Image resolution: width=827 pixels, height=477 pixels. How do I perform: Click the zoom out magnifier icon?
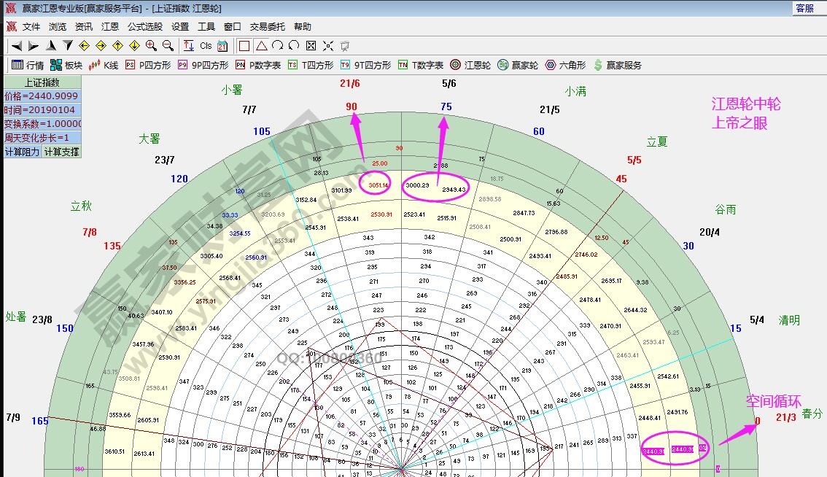168,45
